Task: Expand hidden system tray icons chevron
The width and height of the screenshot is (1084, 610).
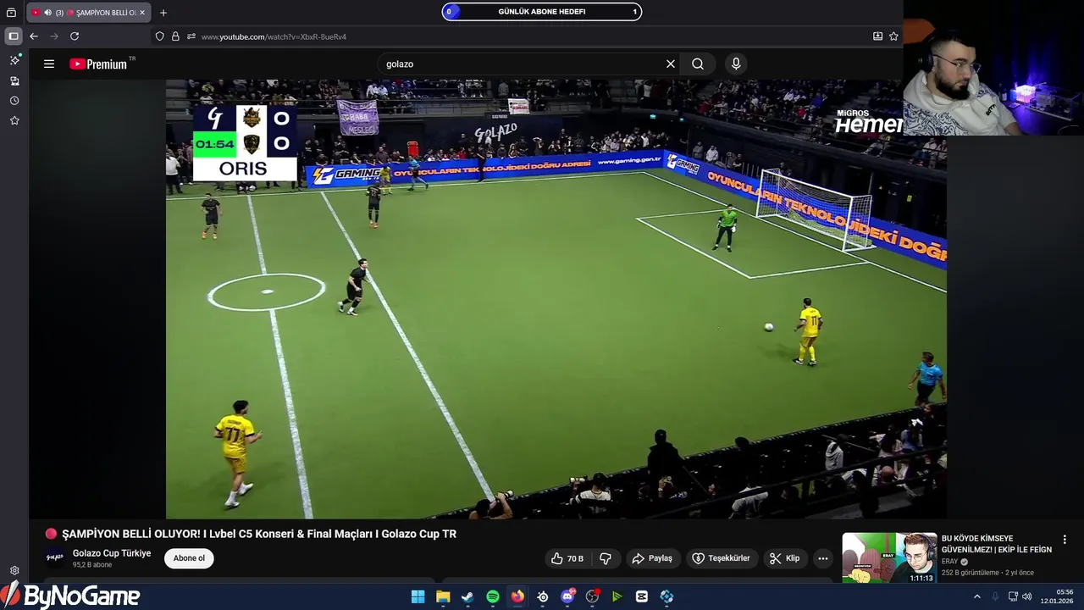Action: click(x=976, y=596)
